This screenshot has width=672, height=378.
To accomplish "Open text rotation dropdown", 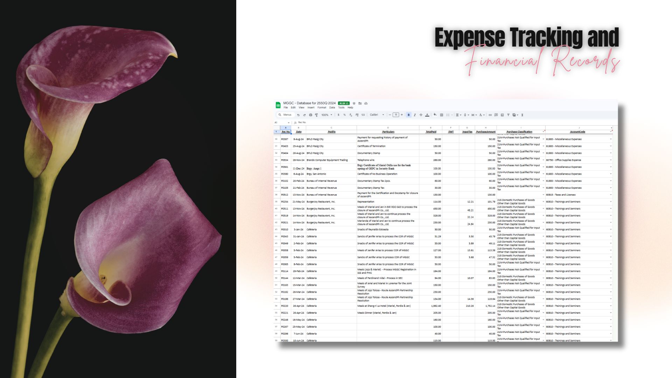I will tap(482, 115).
